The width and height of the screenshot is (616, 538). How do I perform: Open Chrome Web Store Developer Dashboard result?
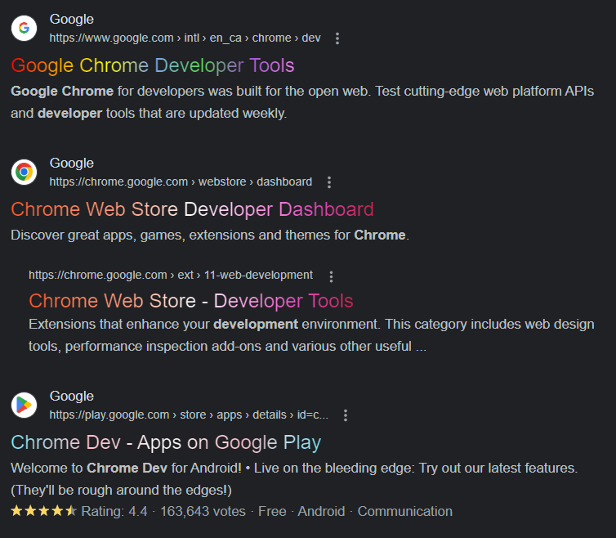coord(192,209)
